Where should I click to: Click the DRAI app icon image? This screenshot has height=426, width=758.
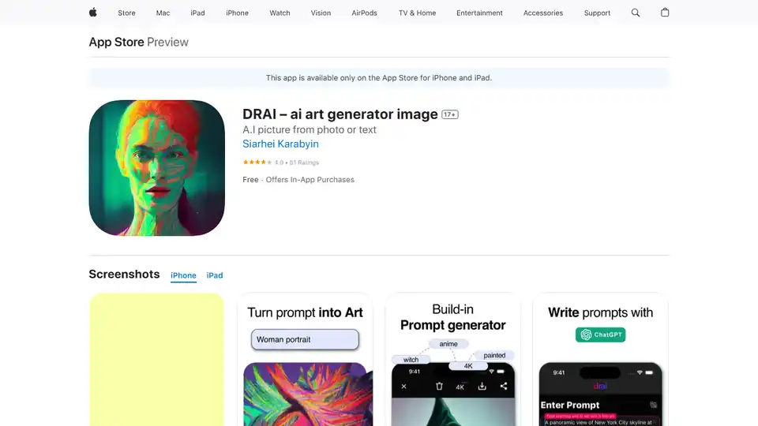[x=156, y=168]
